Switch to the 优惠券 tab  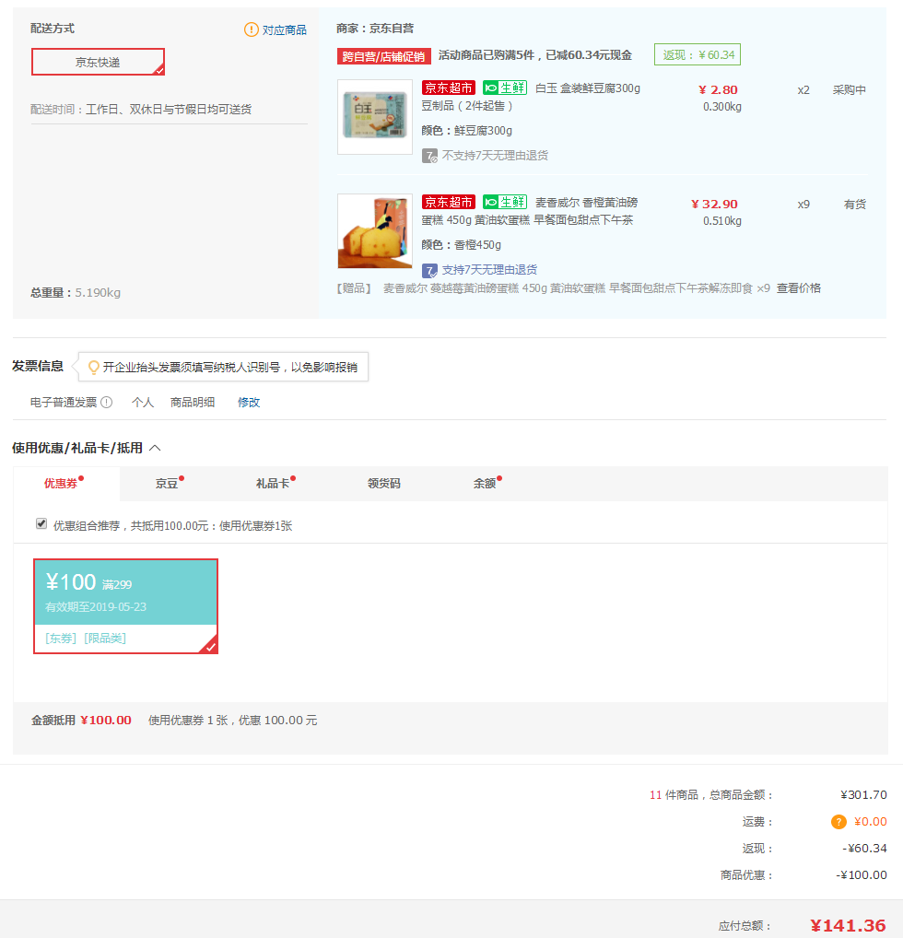click(x=65, y=484)
